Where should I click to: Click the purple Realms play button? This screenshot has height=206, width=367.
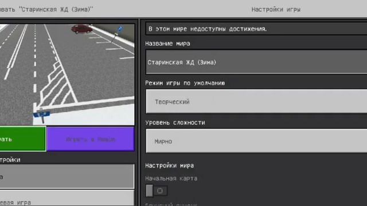click(x=91, y=139)
